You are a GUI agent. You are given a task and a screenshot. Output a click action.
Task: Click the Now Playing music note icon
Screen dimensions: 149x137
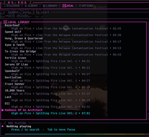click(x=5, y=123)
